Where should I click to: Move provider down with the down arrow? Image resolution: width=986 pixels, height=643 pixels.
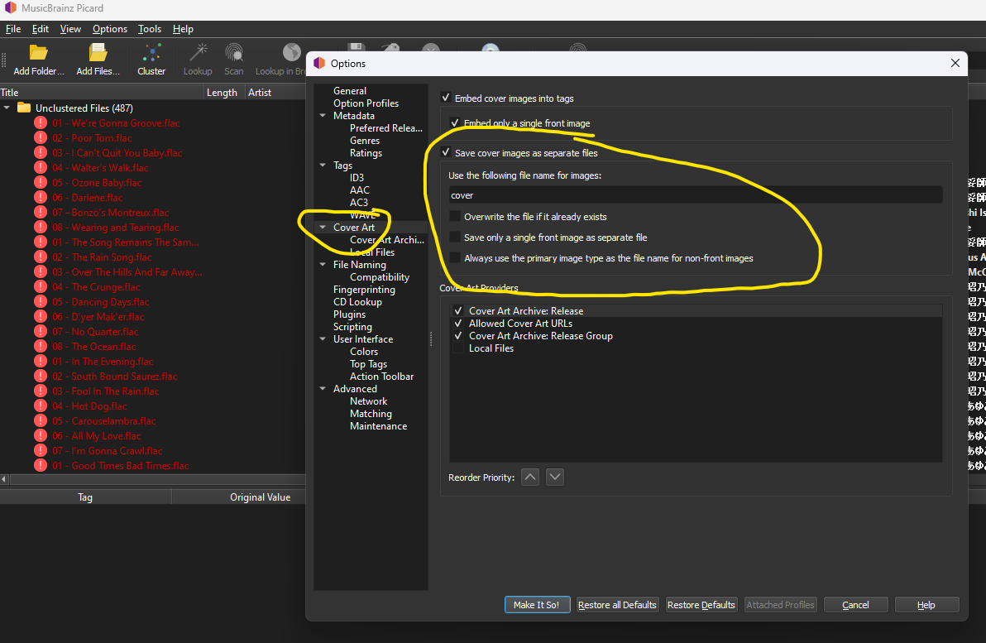(555, 477)
